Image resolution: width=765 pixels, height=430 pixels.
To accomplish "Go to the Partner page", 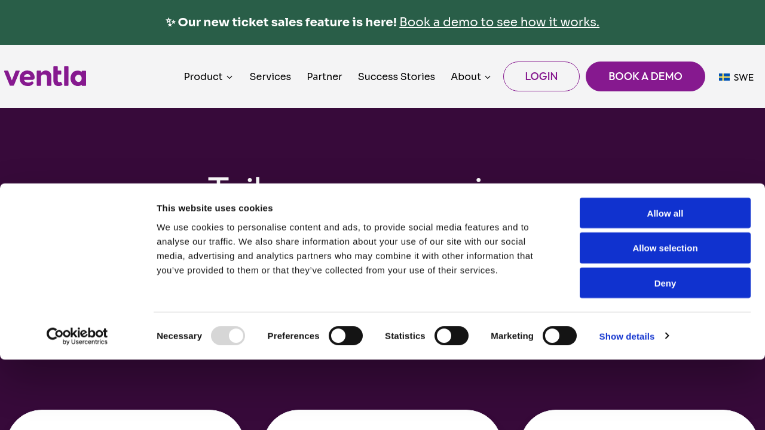I will tap(325, 76).
